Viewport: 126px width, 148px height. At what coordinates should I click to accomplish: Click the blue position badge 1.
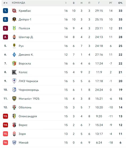6,11
